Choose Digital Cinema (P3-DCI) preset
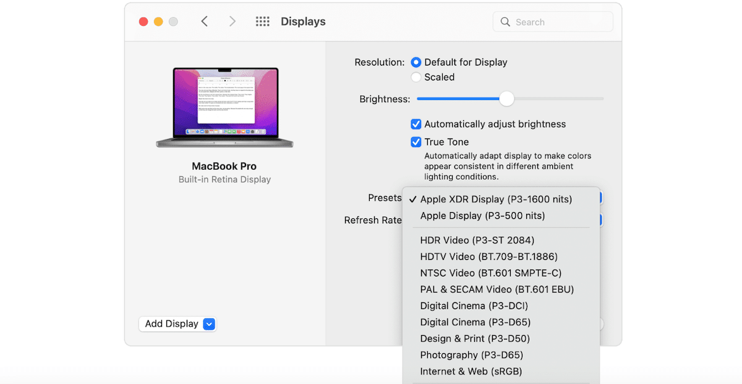The image size is (742, 384). point(501,305)
